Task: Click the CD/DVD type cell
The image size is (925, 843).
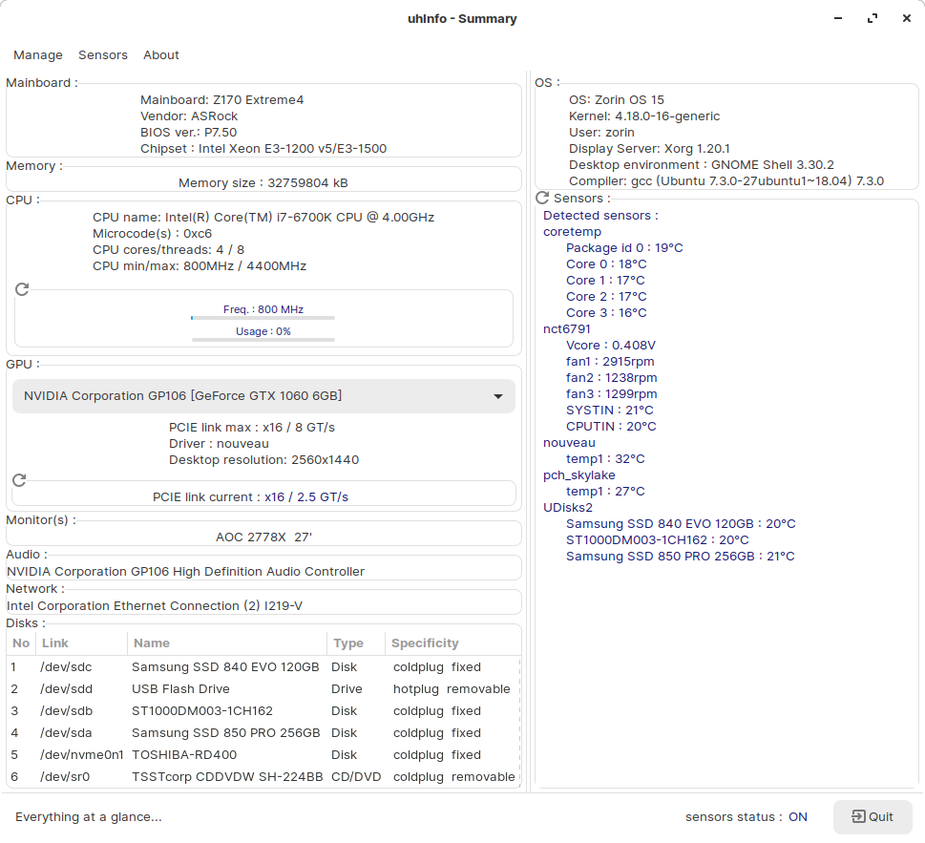Action: (356, 777)
